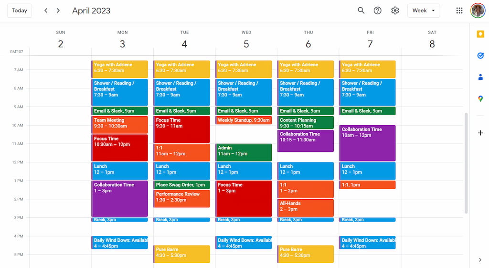Open the search icon in header
The width and height of the screenshot is (489, 268).
(x=361, y=11)
